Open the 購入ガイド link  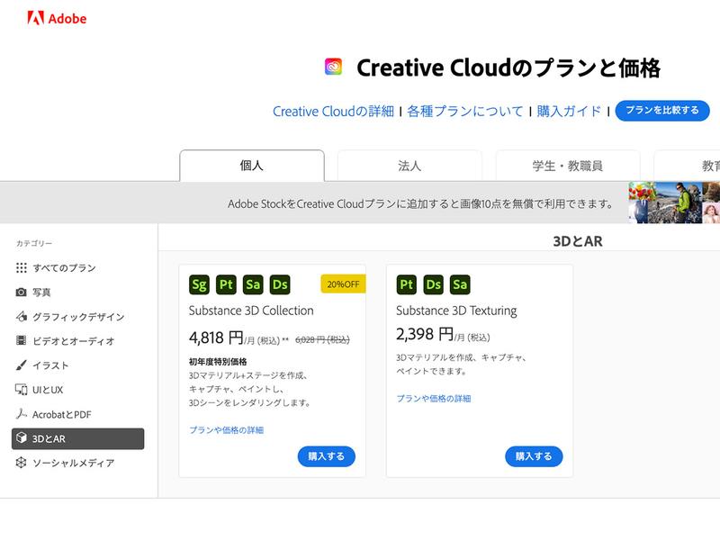tap(569, 111)
